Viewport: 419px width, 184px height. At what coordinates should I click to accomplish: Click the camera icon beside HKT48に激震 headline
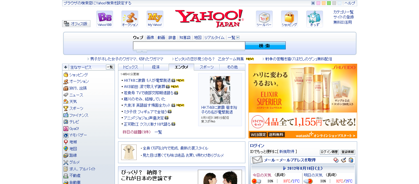pos(173,80)
